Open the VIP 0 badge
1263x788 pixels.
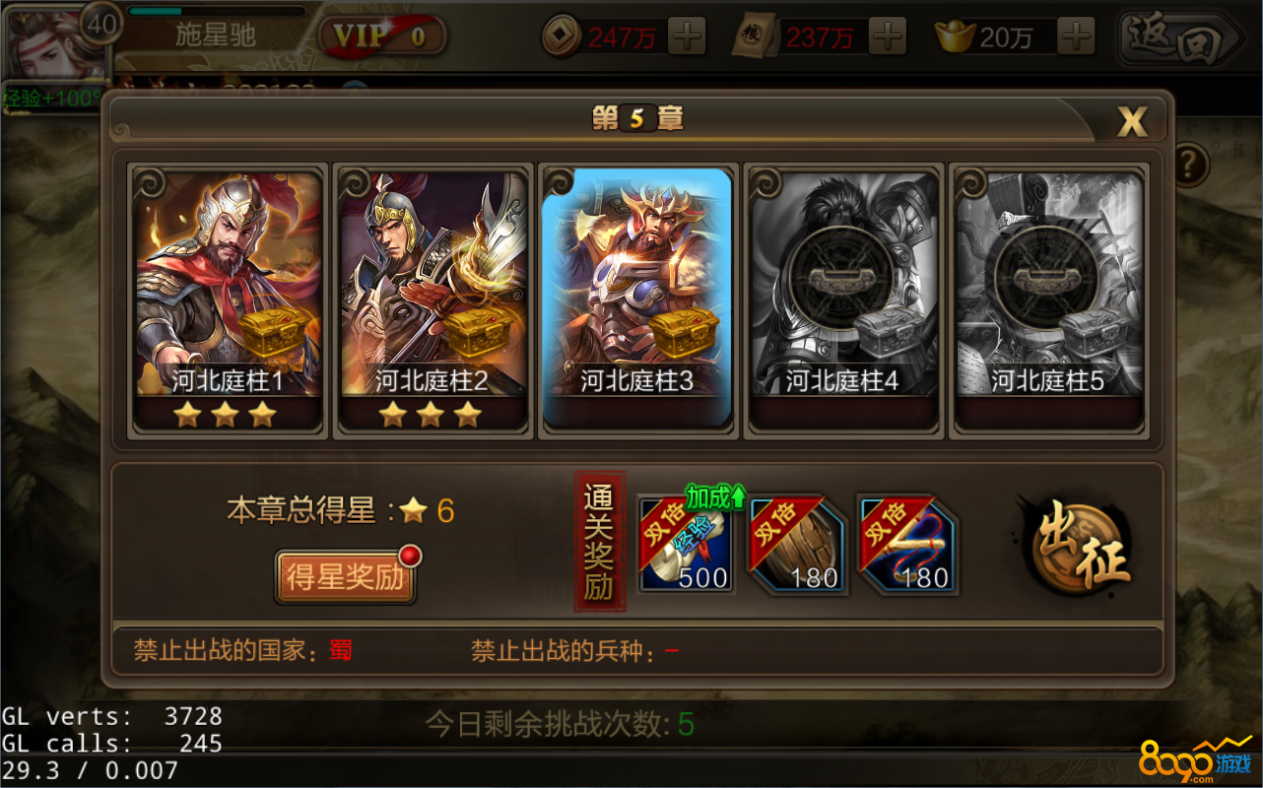point(382,36)
